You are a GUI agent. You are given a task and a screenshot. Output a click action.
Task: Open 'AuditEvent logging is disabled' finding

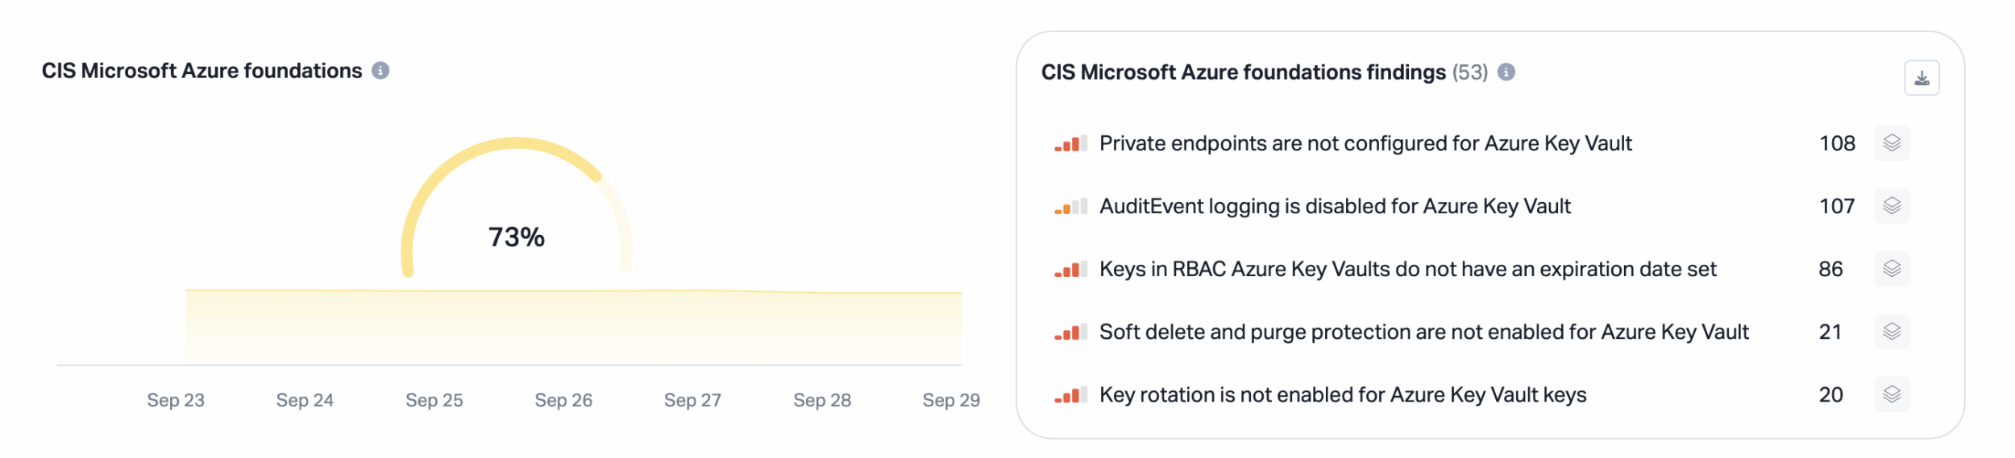tap(1335, 206)
